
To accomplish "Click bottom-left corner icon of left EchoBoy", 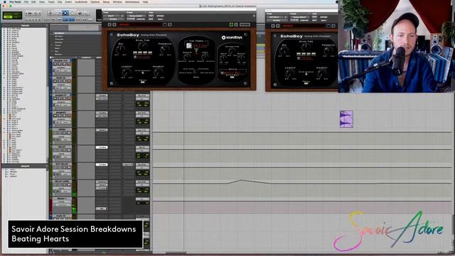I will pos(112,84).
